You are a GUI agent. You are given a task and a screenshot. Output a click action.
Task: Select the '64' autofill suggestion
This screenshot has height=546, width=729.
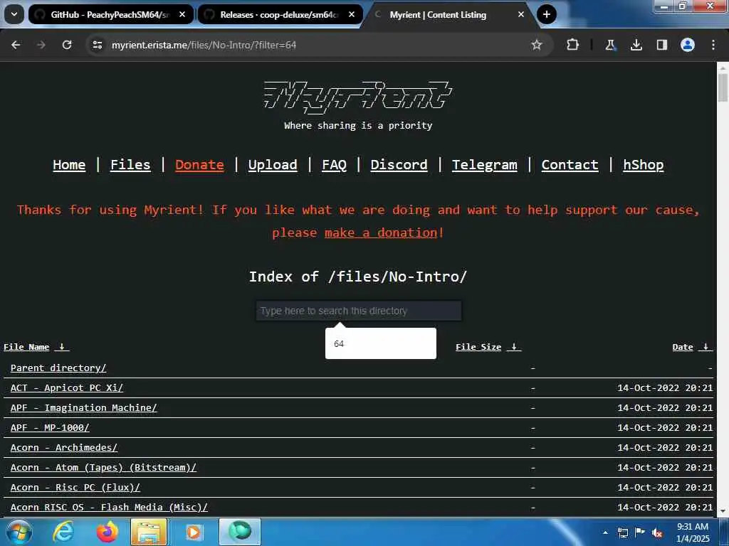[x=380, y=343]
